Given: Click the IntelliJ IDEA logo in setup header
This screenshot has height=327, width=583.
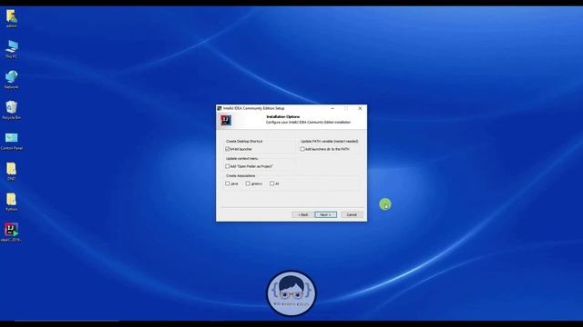Looking at the screenshot, I should (x=226, y=120).
